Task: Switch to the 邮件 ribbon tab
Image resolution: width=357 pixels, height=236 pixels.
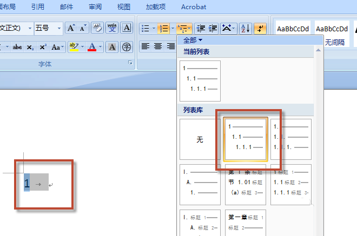Action: tap(67, 7)
